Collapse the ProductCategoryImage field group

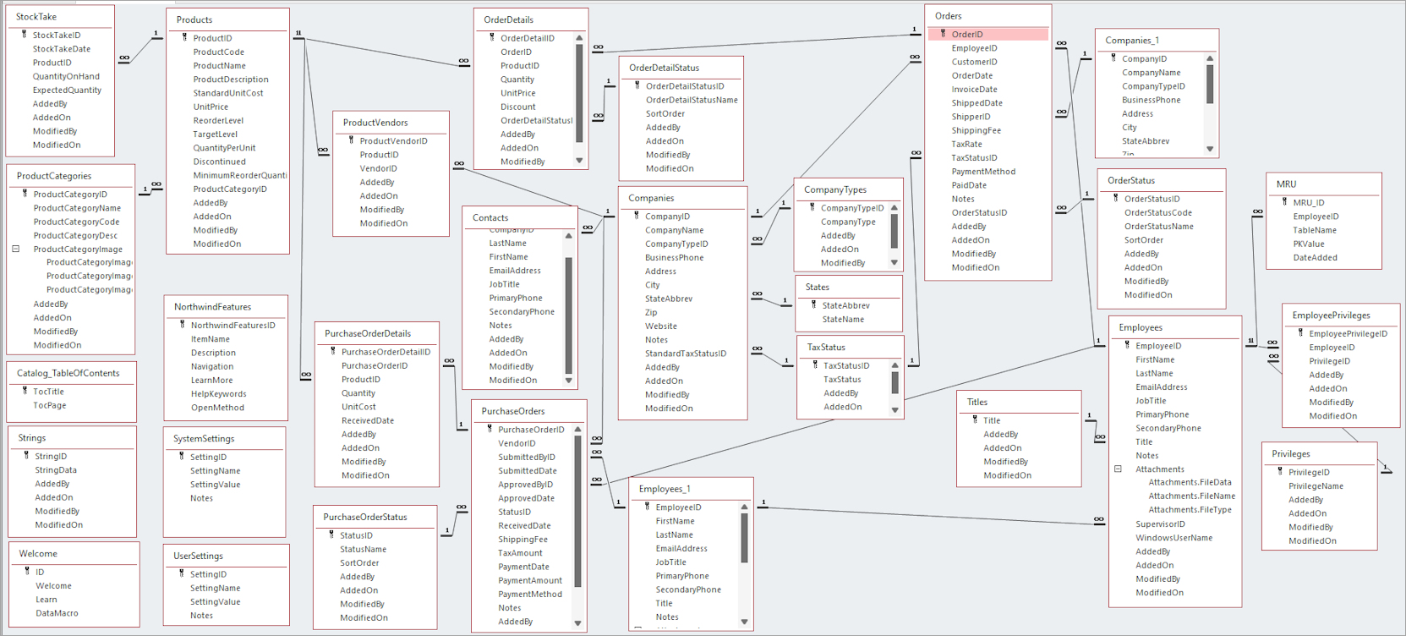(x=15, y=249)
